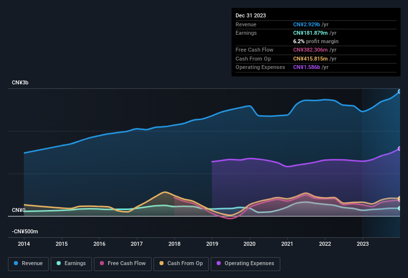Click the CN¥415.815m cash from op value
Image resolution: width=408 pixels, height=278 pixels.
(x=311, y=59)
